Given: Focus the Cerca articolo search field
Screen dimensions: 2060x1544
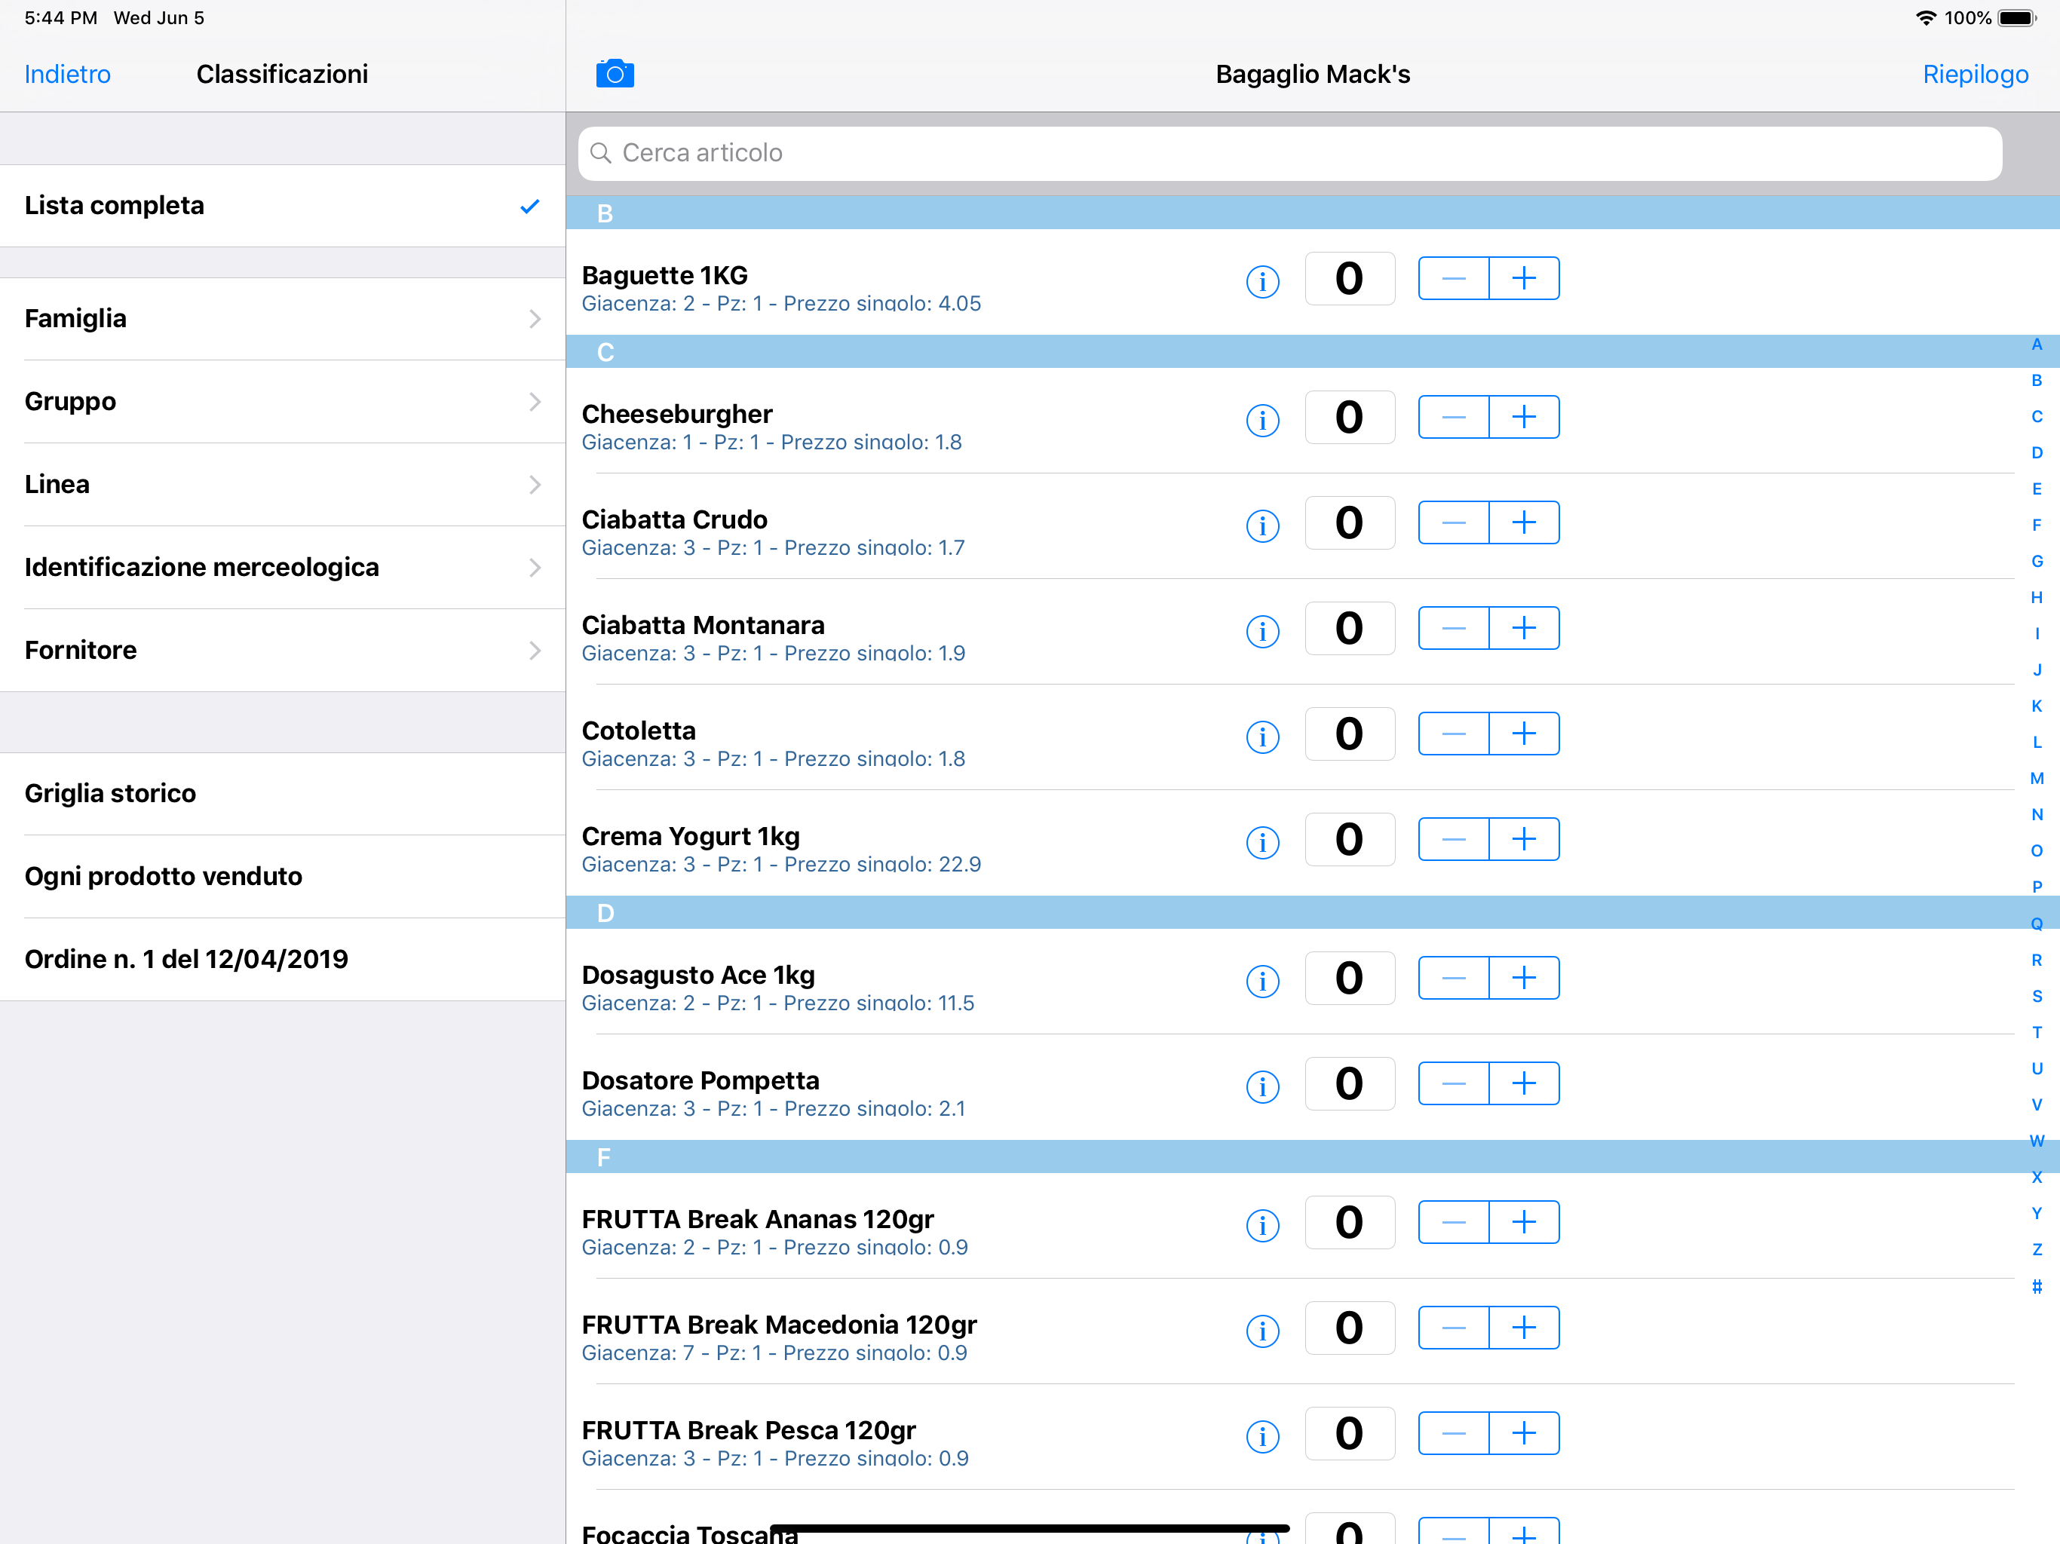Looking at the screenshot, I should coord(1290,153).
